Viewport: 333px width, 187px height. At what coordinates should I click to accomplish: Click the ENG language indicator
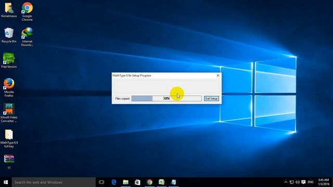click(x=311, y=182)
